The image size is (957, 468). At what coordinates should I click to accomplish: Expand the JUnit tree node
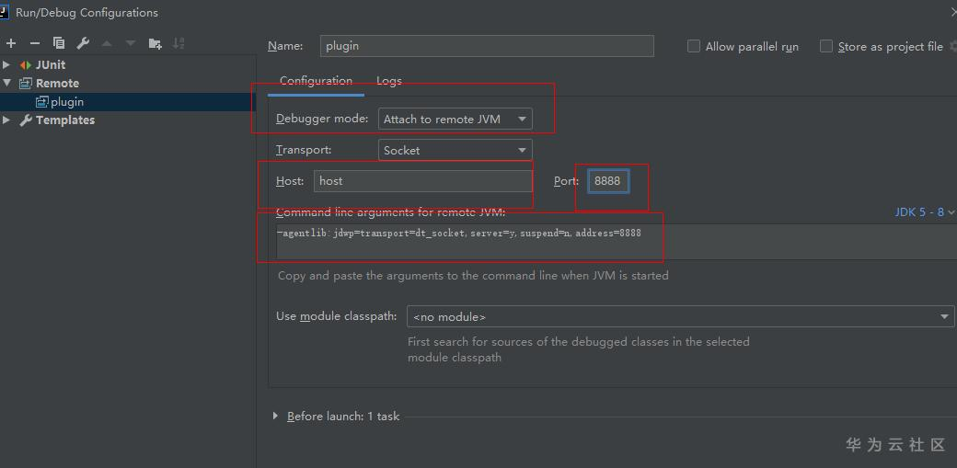6,65
